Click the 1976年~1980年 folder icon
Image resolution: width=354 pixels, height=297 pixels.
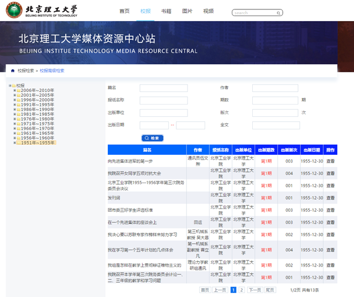coord(18,119)
